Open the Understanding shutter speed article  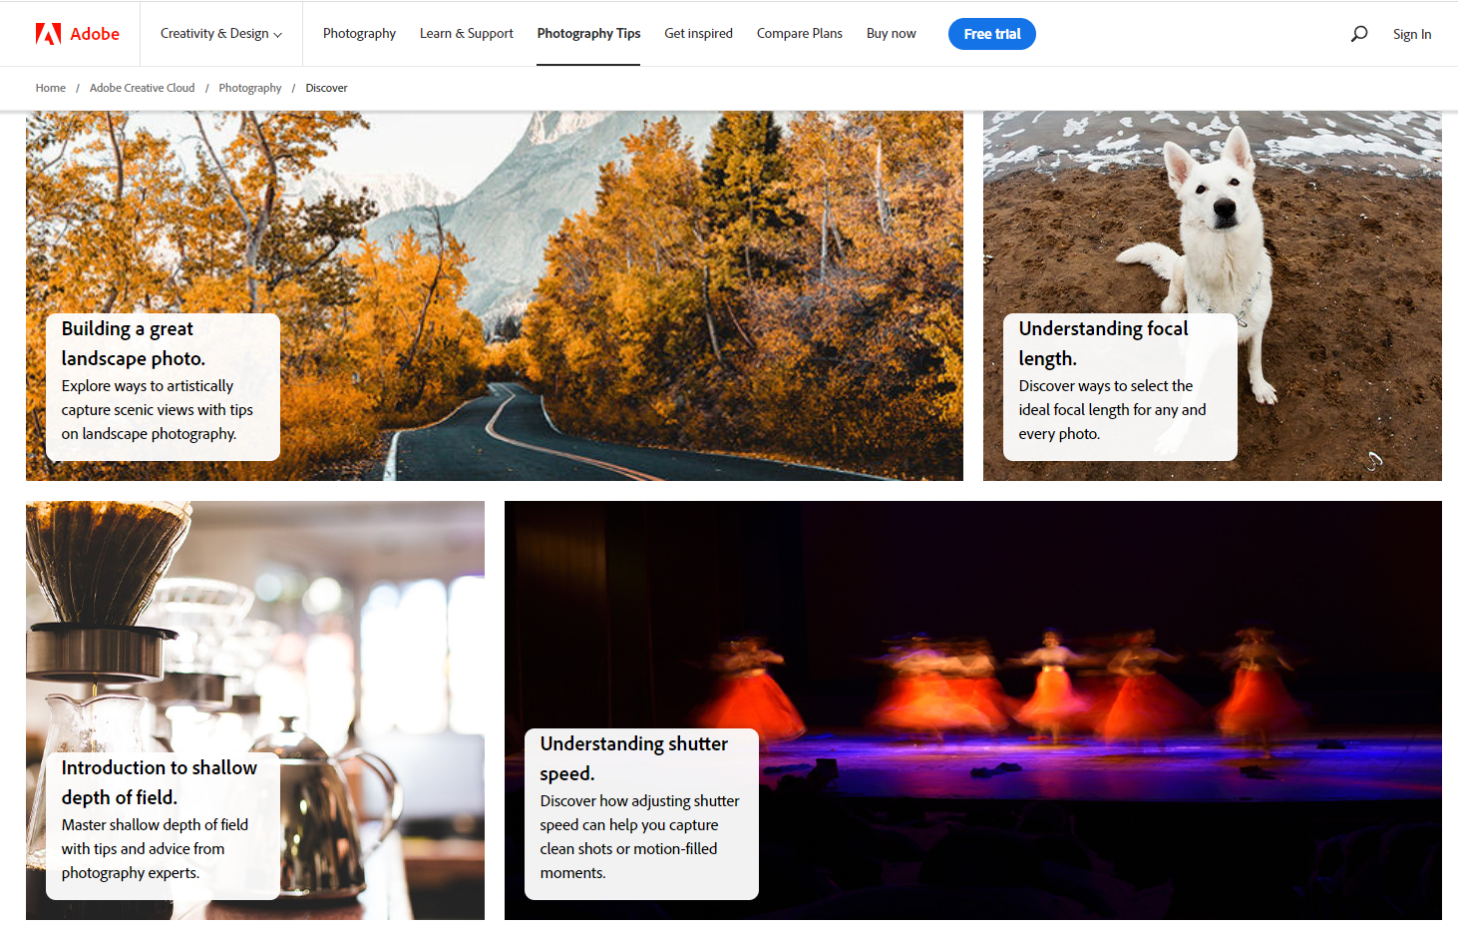pos(641,813)
